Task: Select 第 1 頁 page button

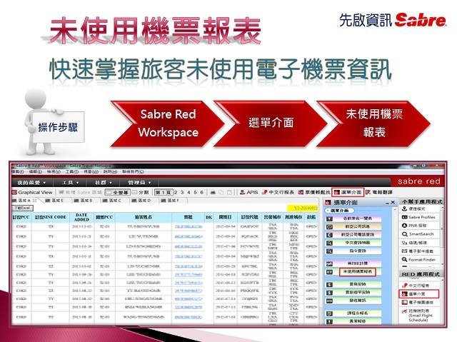Action: click(x=164, y=192)
